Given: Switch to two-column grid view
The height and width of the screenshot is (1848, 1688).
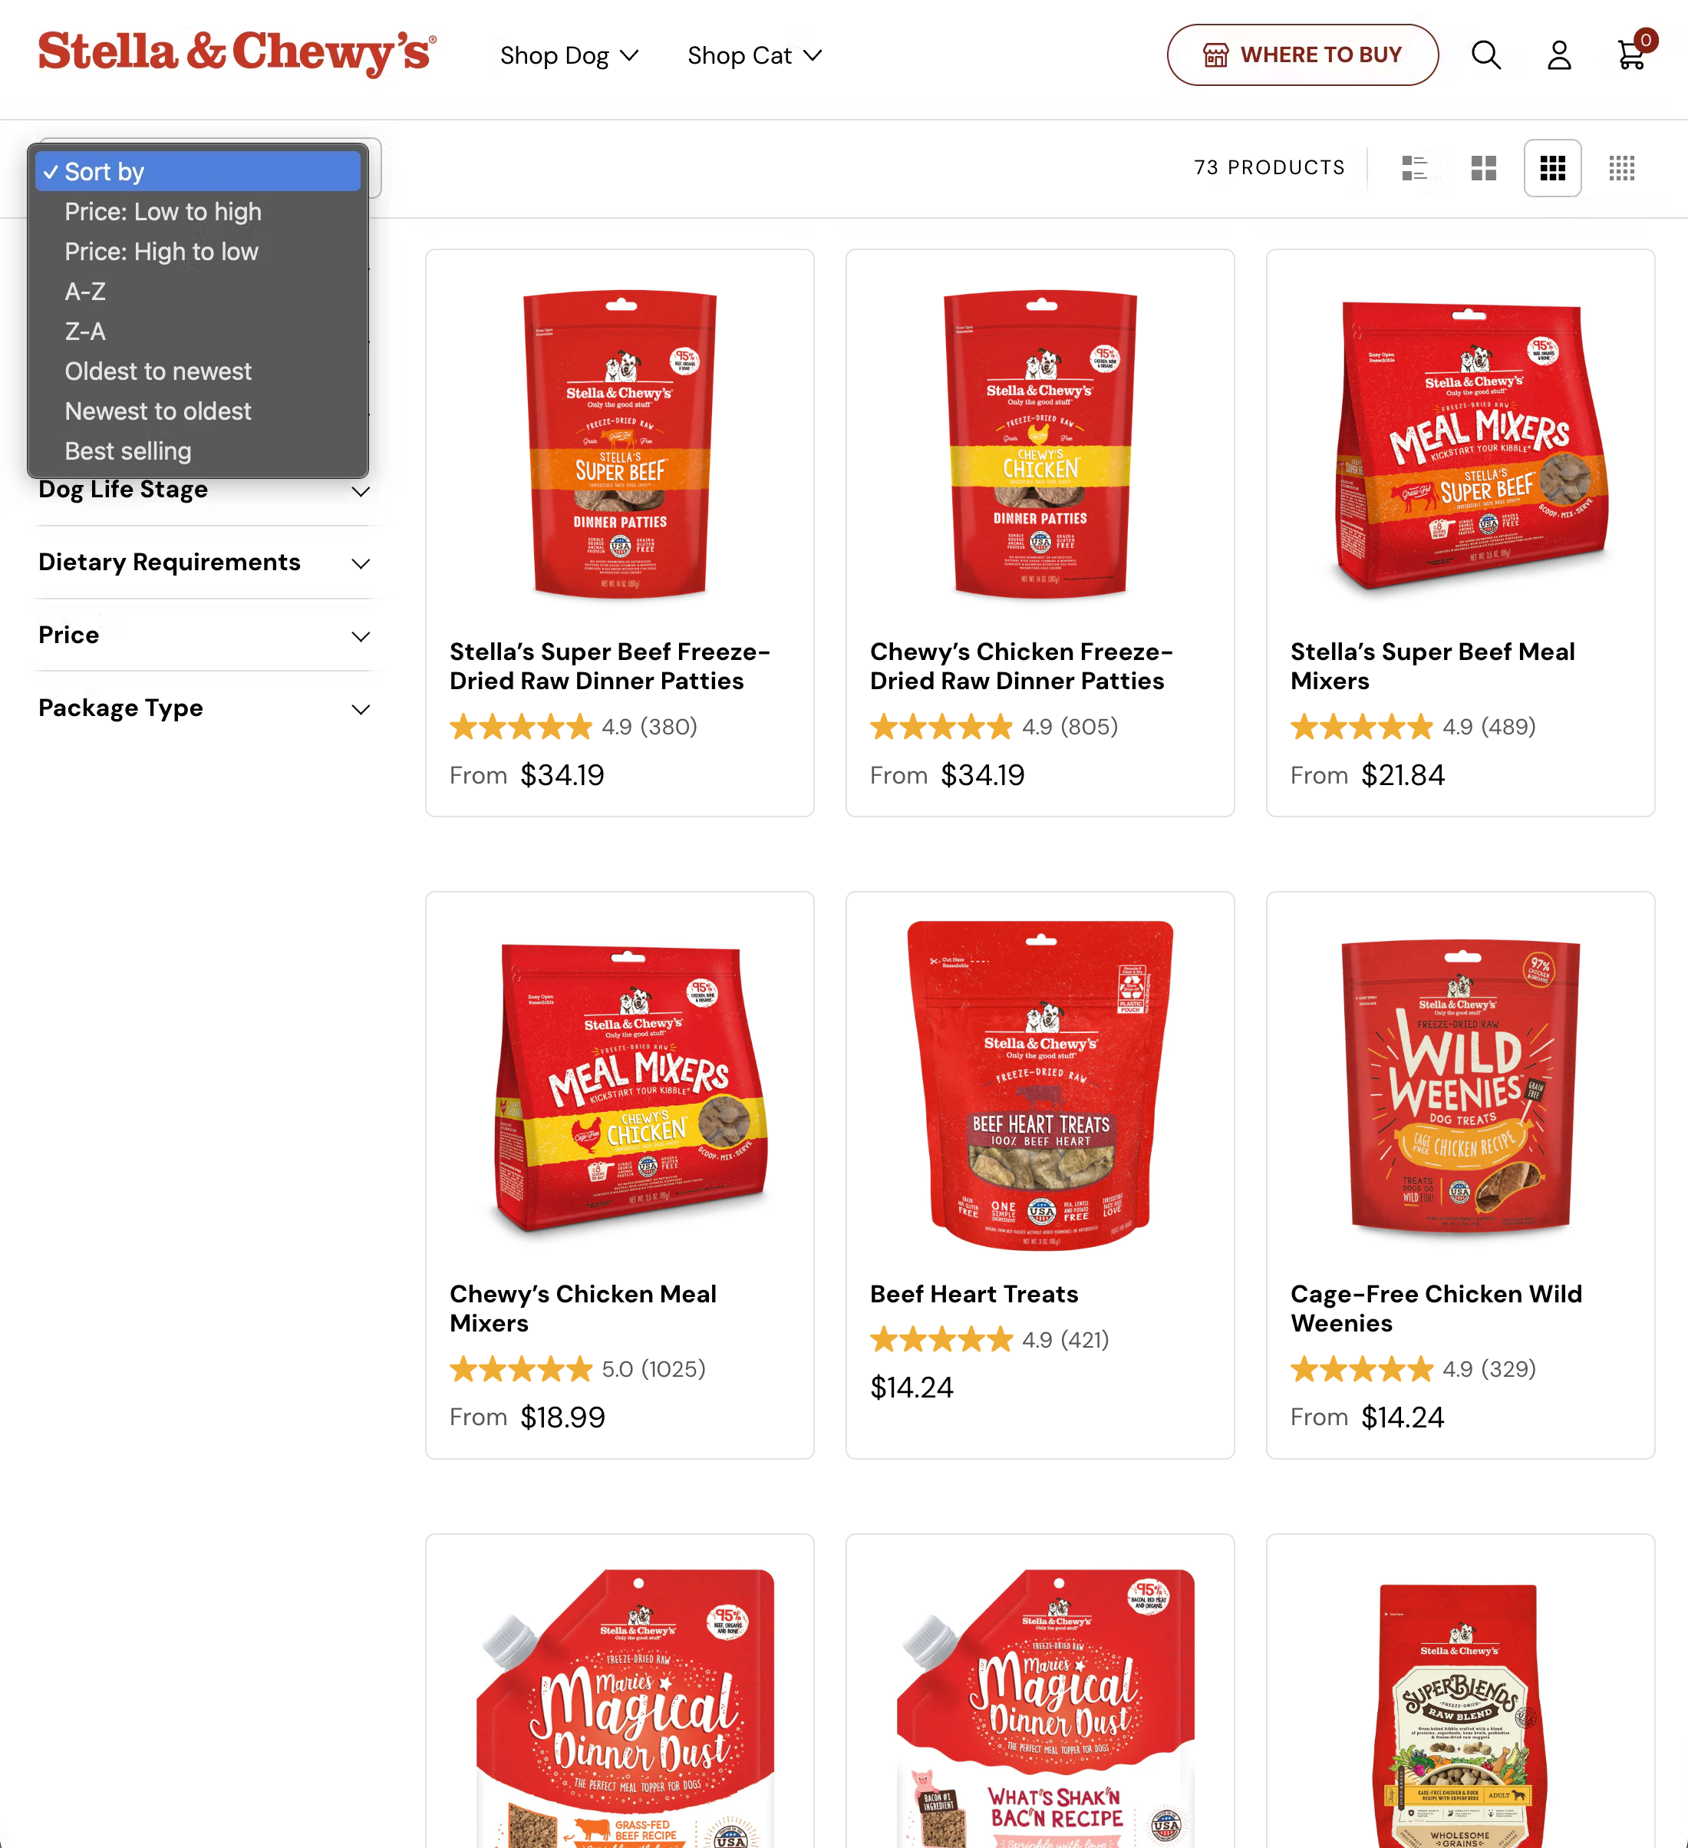Looking at the screenshot, I should [x=1482, y=168].
